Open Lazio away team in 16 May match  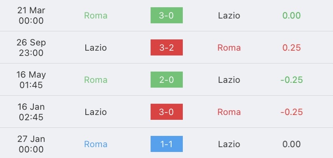pos(229,80)
